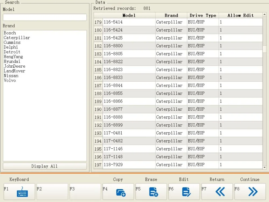Select model 116-5424 in the table
Screen dimensions: 269x202
point(129,30)
